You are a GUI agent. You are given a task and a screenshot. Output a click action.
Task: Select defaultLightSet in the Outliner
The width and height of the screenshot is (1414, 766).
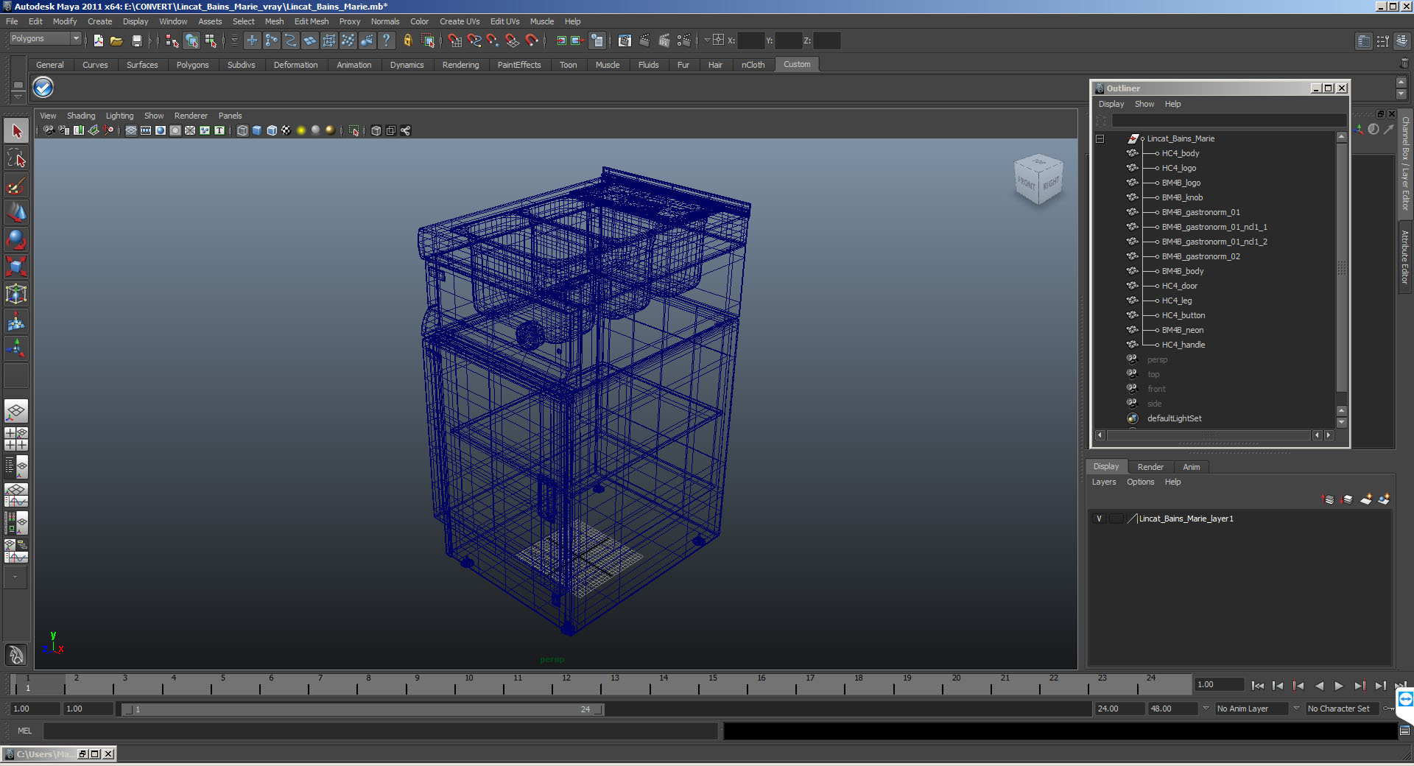point(1174,418)
